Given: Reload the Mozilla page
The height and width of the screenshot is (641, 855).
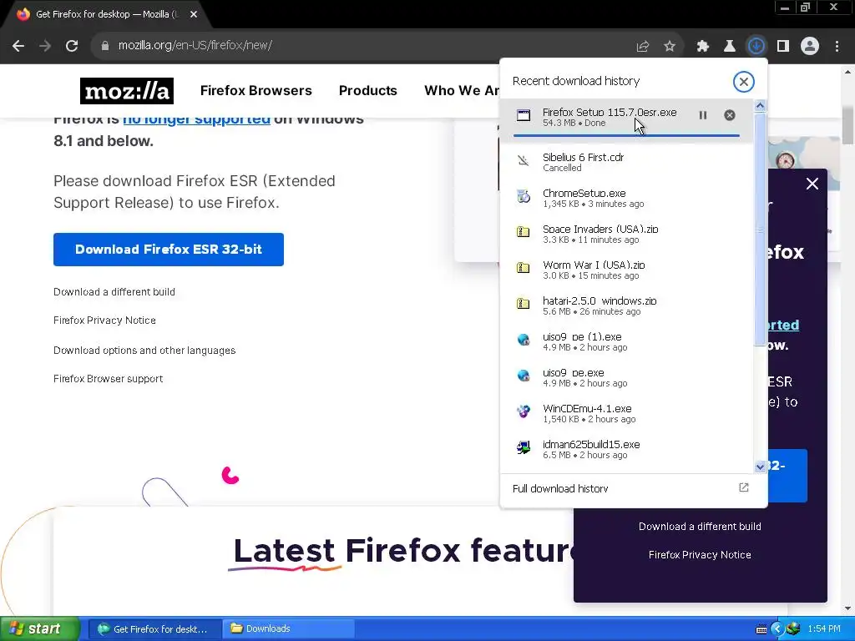Looking at the screenshot, I should 72,46.
